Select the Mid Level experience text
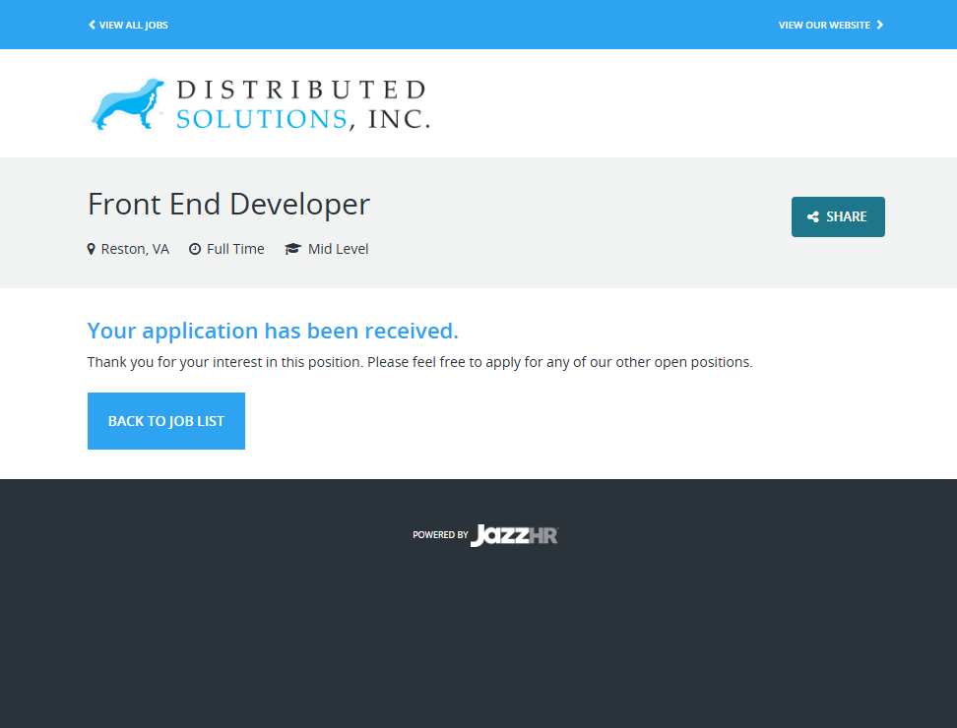 pos(338,250)
